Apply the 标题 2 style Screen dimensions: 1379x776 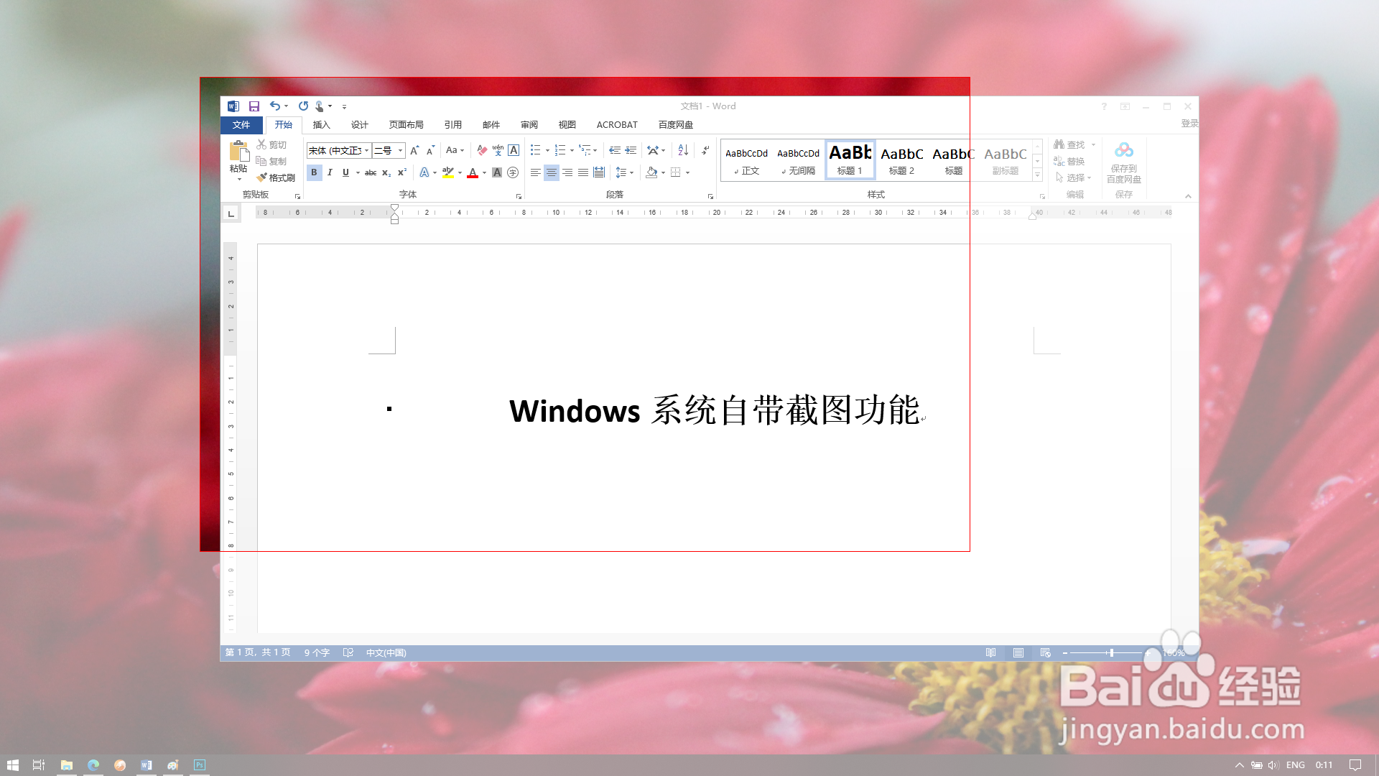[x=902, y=160]
